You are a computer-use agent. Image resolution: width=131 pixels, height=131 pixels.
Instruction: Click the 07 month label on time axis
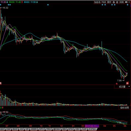[7, 126]
